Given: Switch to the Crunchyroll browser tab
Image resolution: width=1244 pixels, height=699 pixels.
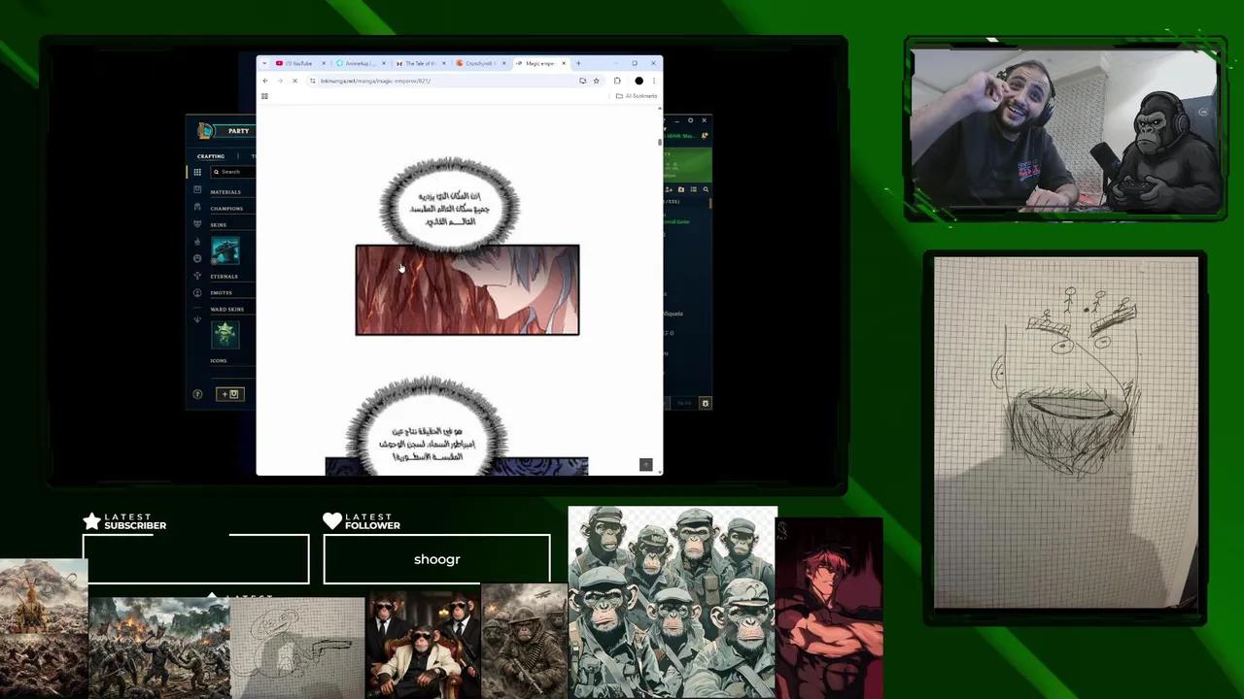Looking at the screenshot, I should tap(480, 63).
